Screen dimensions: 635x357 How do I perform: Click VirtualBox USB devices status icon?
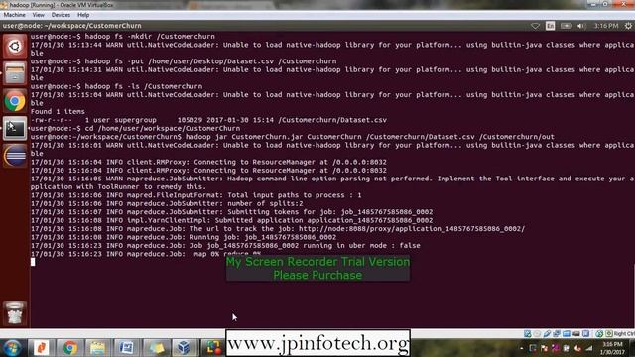(x=547, y=334)
